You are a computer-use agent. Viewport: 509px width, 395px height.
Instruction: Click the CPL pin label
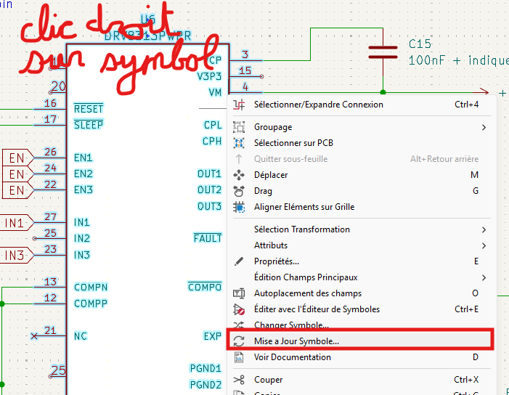point(213,125)
